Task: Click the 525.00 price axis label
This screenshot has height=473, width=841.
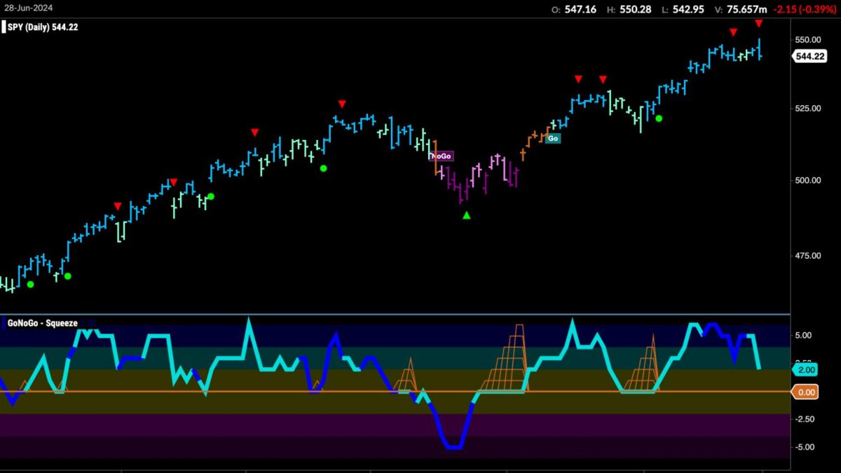Action: [x=809, y=108]
